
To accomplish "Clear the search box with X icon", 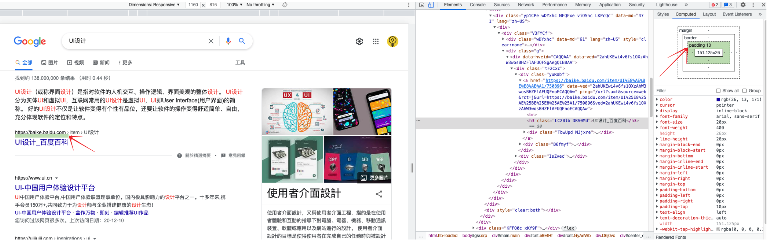I will [x=211, y=41].
